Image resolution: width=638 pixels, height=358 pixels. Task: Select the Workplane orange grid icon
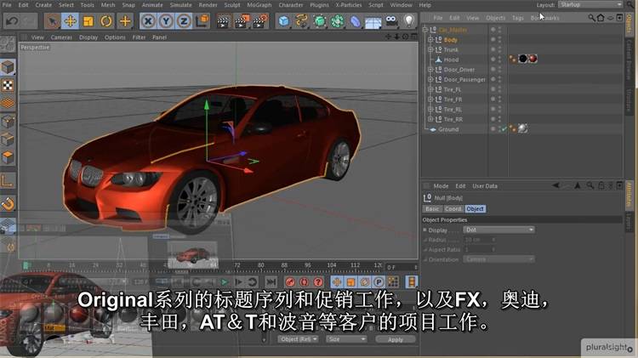click(x=8, y=104)
